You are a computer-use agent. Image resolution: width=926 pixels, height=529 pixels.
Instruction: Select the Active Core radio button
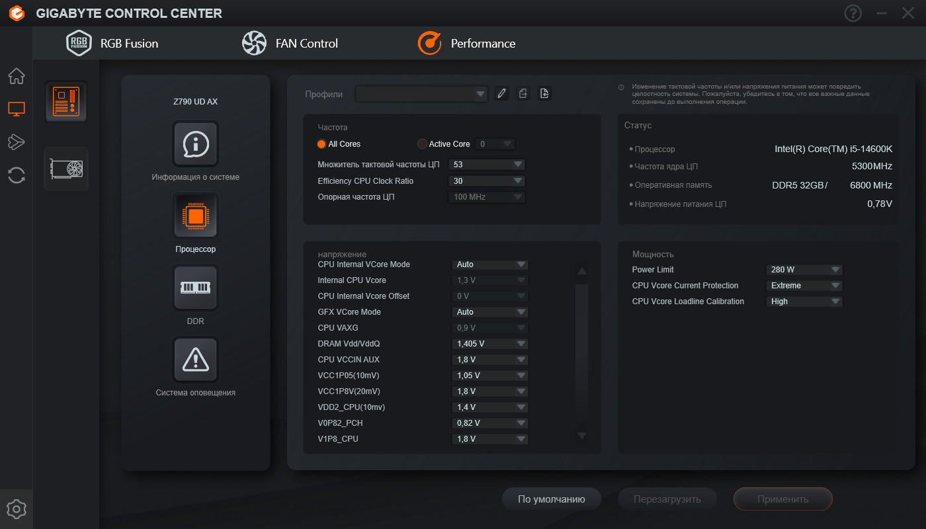click(x=422, y=144)
